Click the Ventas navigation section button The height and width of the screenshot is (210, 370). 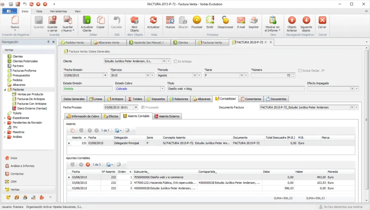point(29,189)
